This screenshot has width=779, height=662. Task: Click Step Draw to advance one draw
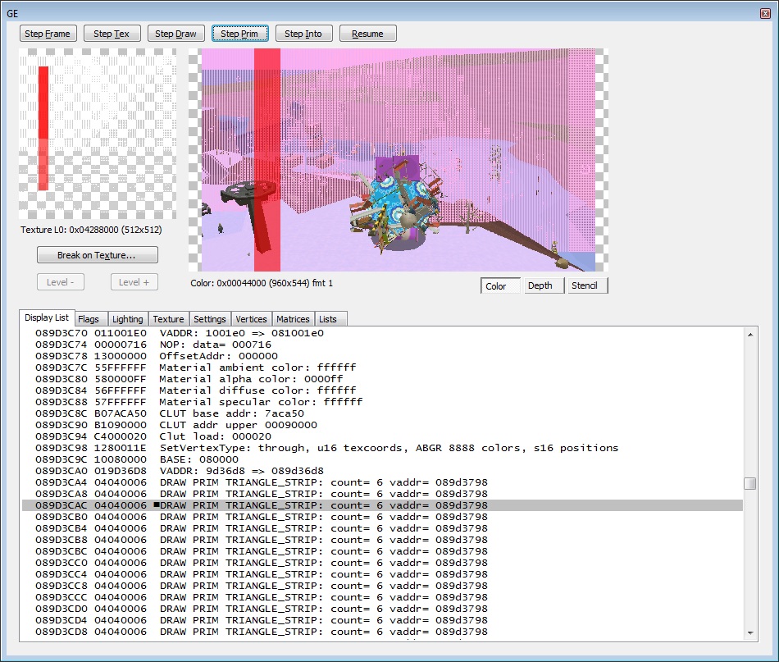pos(175,34)
